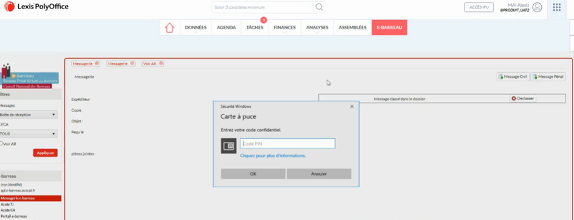Viewport: 574px width, 220px height.
Task: Click the search magnifier icon
Action: point(319,7)
